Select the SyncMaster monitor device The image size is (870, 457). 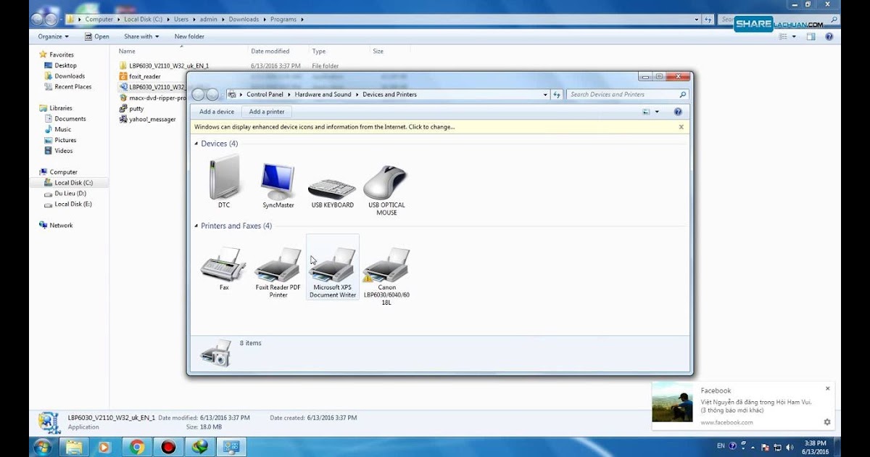coord(278,186)
